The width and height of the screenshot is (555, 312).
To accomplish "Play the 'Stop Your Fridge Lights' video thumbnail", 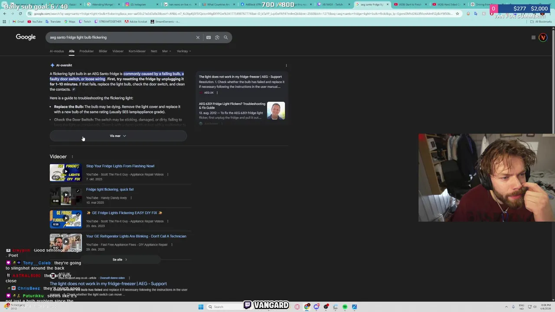I will click(x=65, y=172).
